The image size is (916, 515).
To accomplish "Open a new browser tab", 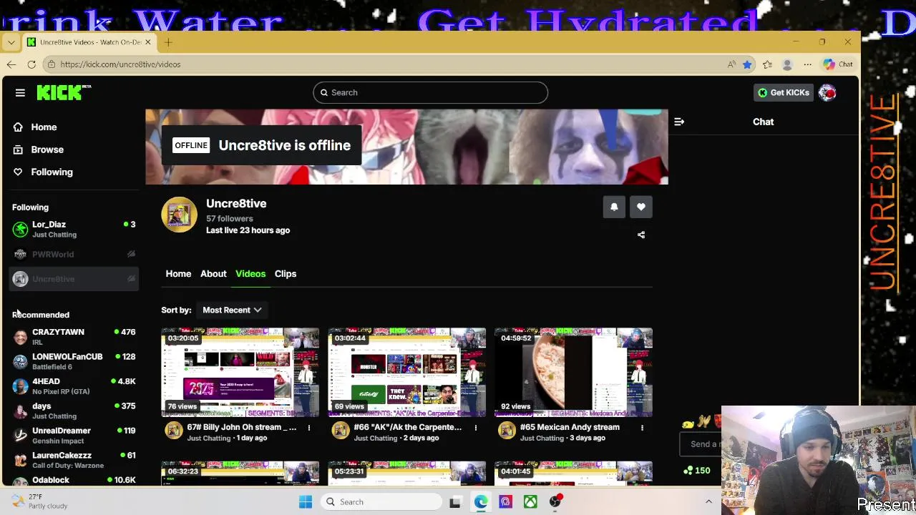I will [x=168, y=42].
